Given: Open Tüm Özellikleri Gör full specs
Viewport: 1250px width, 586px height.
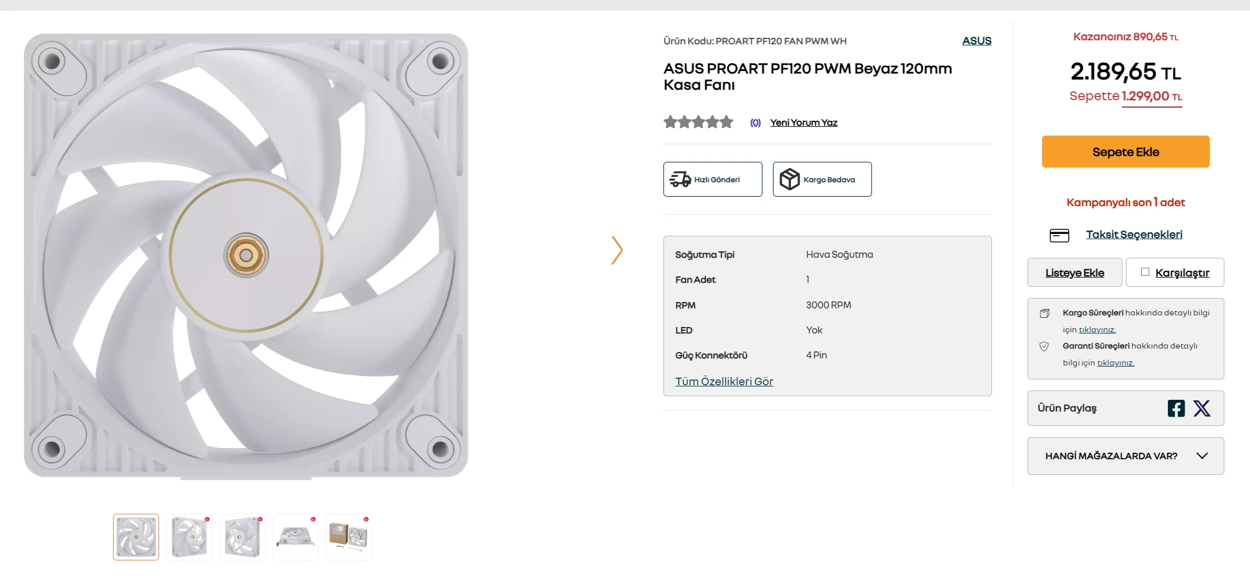Looking at the screenshot, I should point(724,381).
